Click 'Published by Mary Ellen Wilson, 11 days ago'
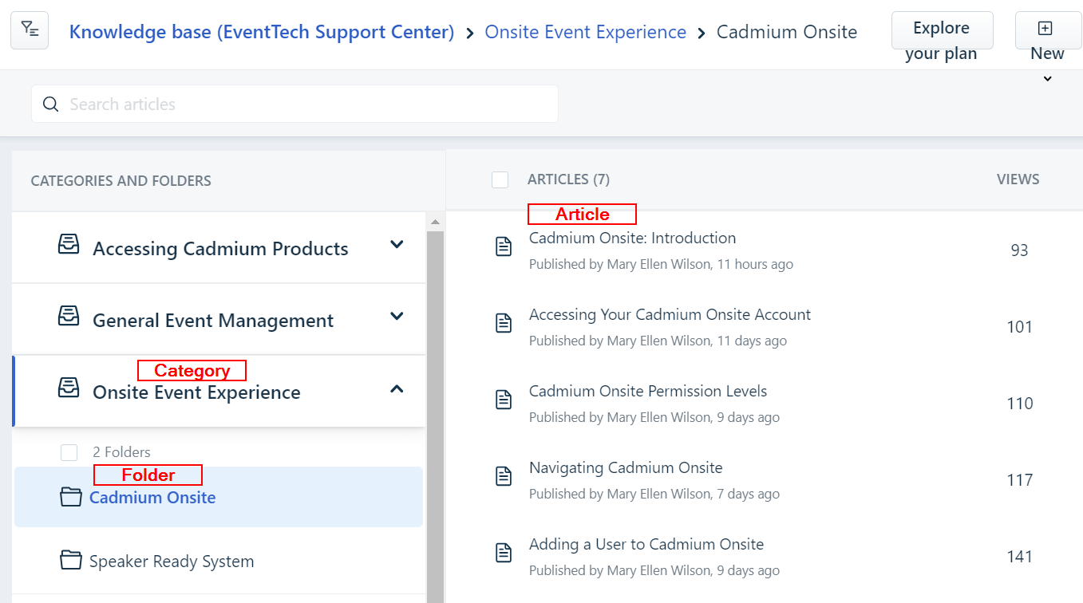The height and width of the screenshot is (603, 1083). 658,341
